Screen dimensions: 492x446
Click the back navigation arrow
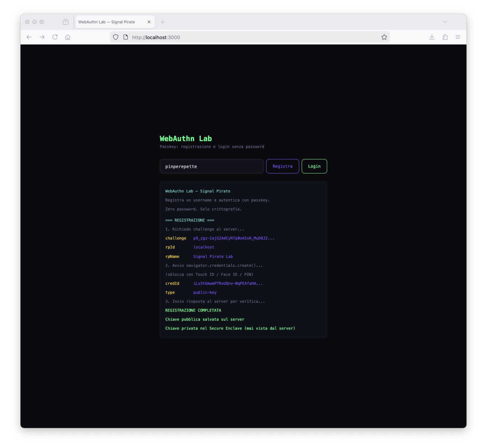tap(29, 37)
